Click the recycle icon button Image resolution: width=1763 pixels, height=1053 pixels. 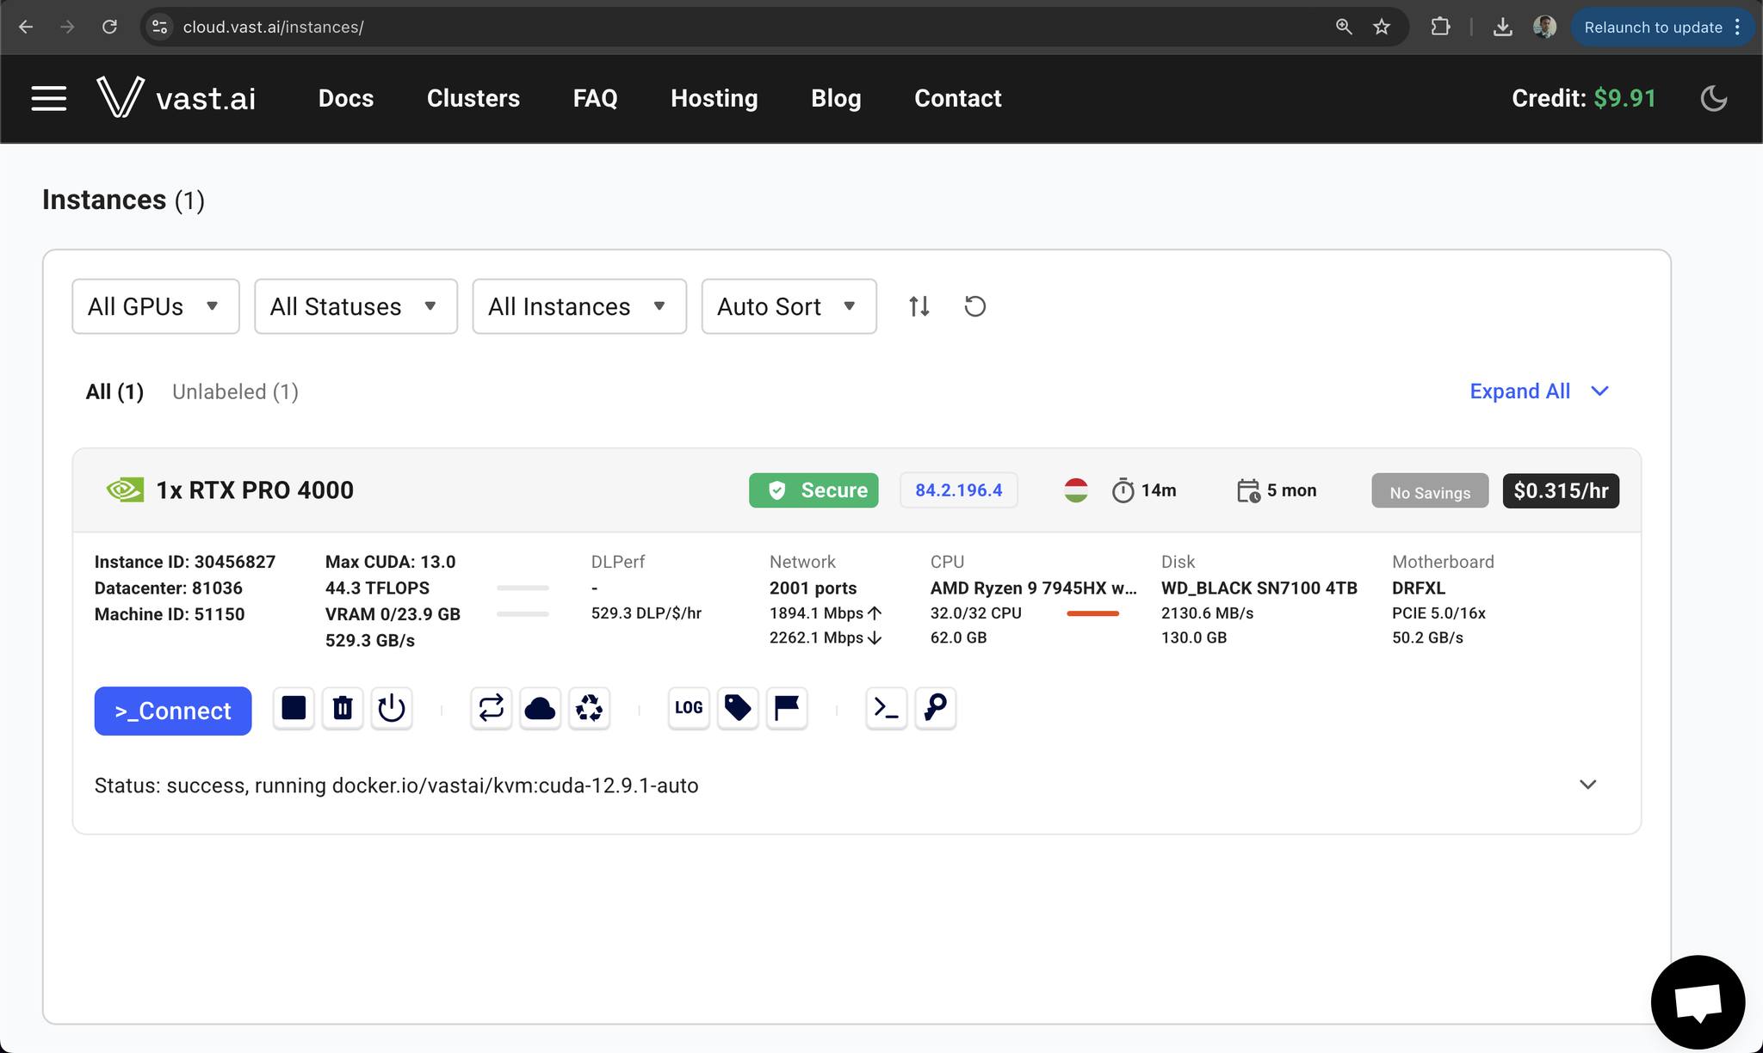tap(589, 708)
